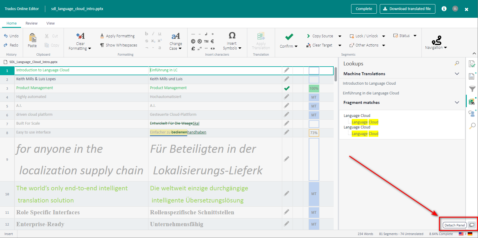
Task: Click the Other Actions button
Action: coord(364,45)
